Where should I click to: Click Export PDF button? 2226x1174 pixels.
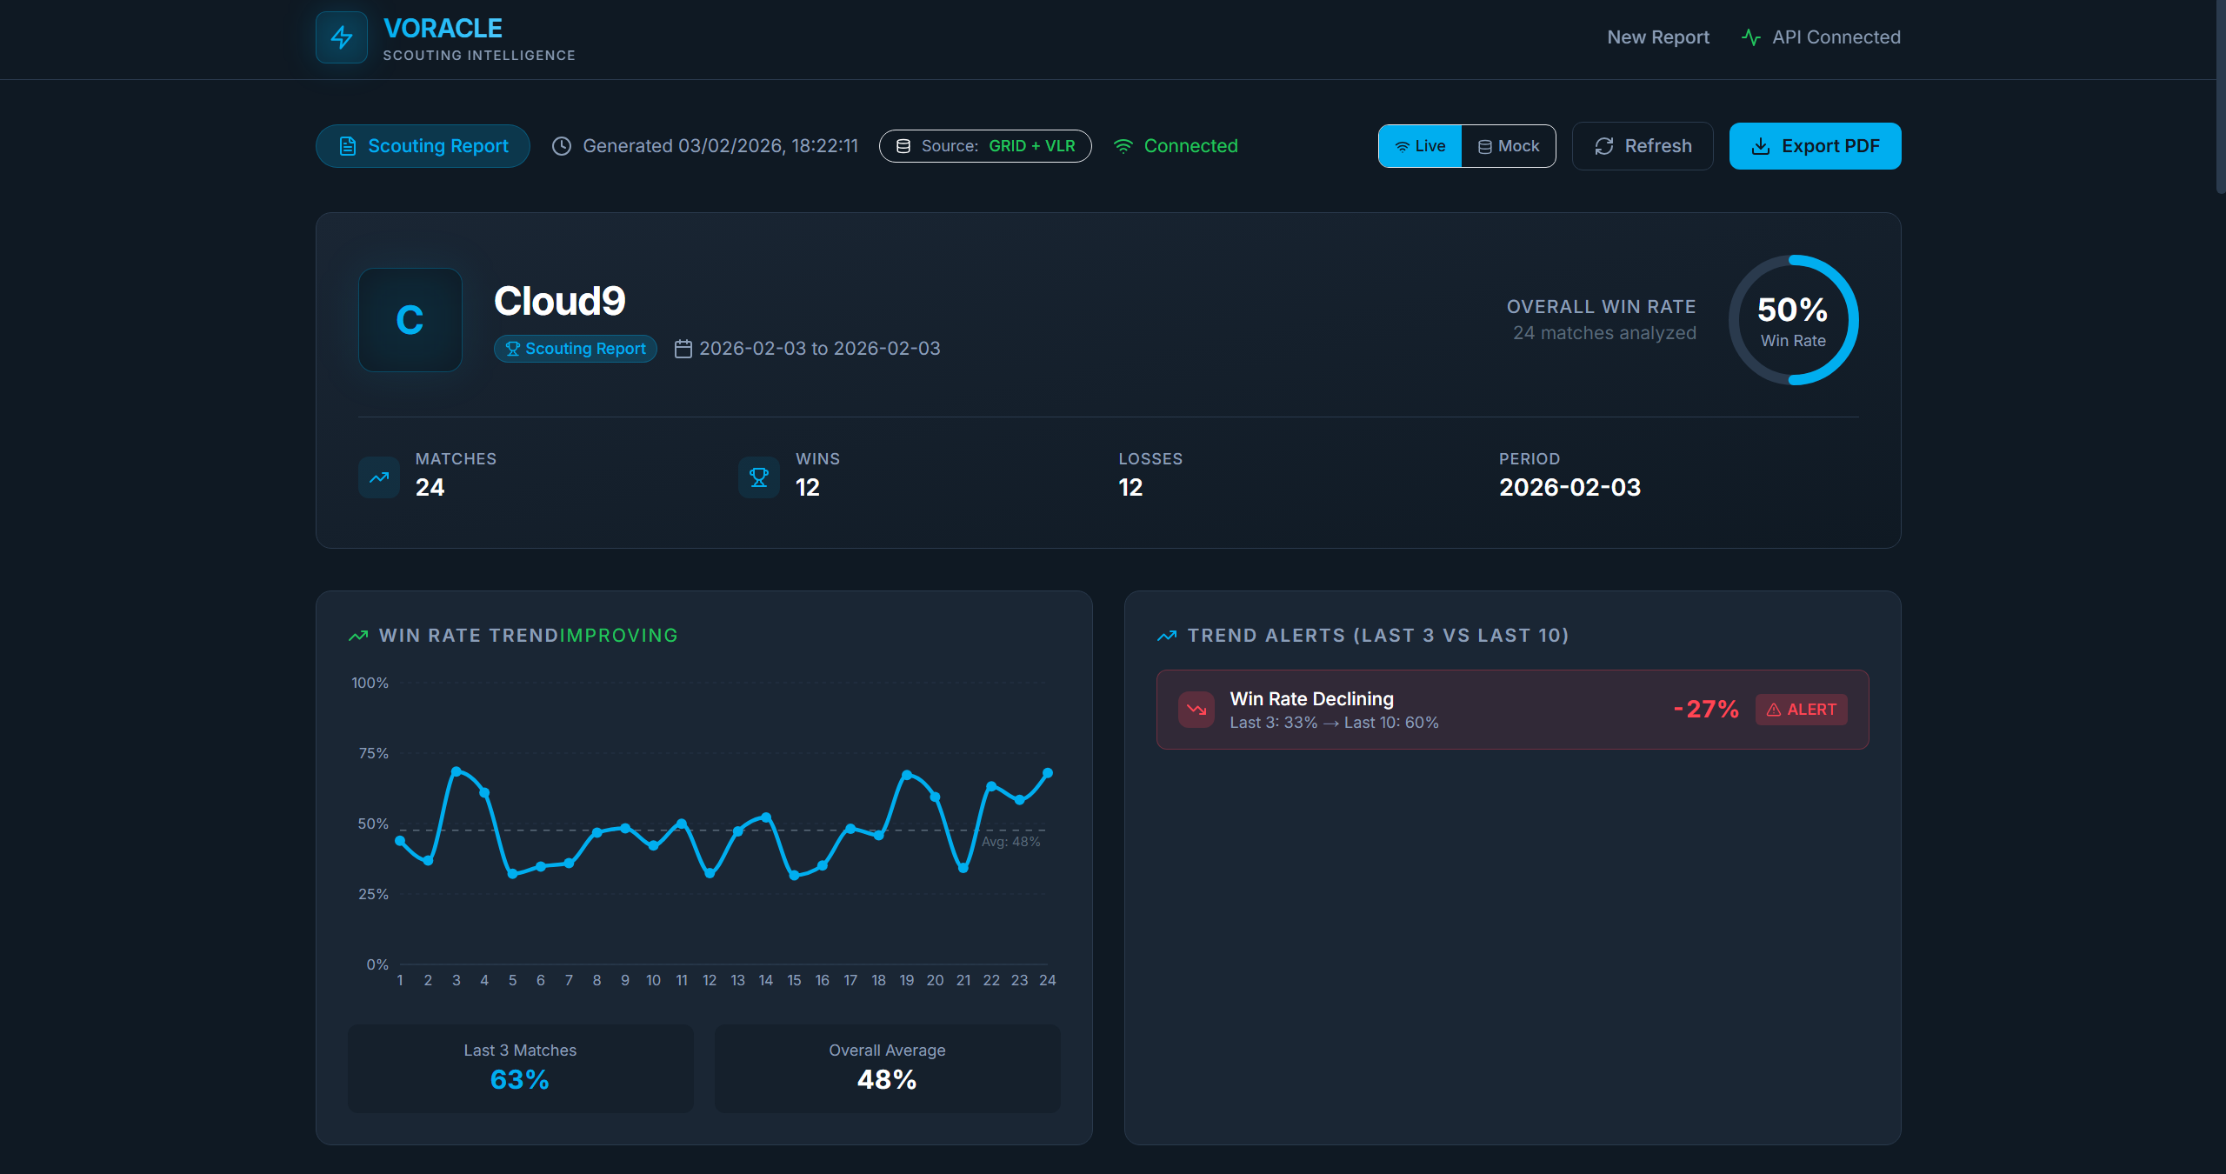1815,146
